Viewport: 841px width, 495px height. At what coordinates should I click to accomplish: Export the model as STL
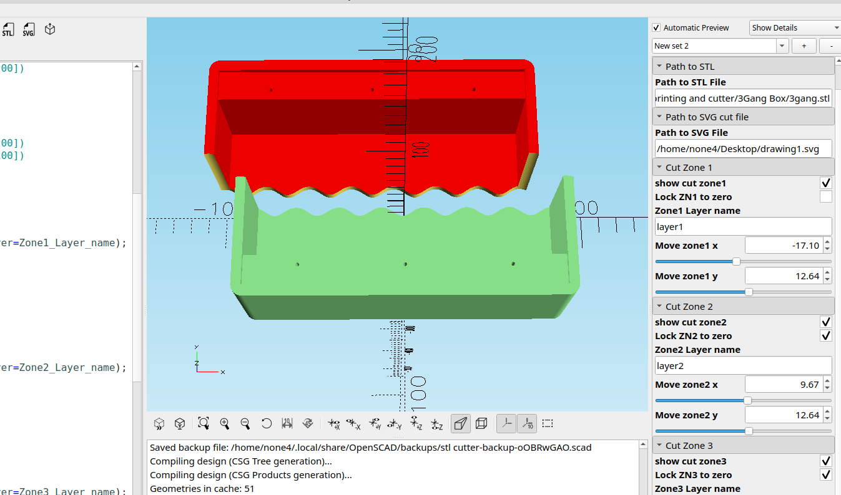(8, 29)
